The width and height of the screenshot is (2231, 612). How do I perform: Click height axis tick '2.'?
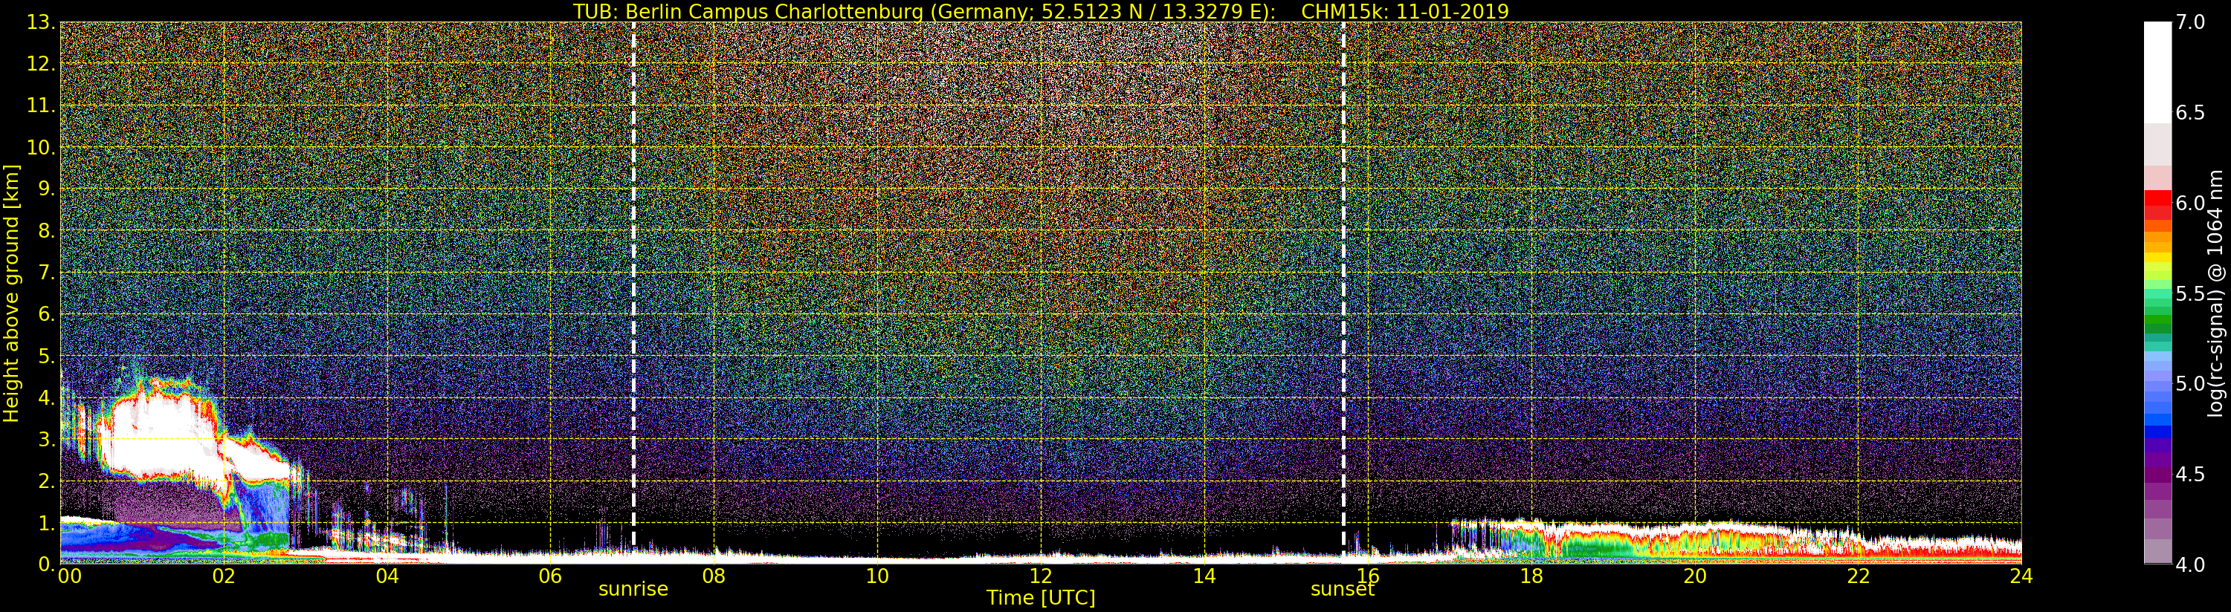coord(46,481)
